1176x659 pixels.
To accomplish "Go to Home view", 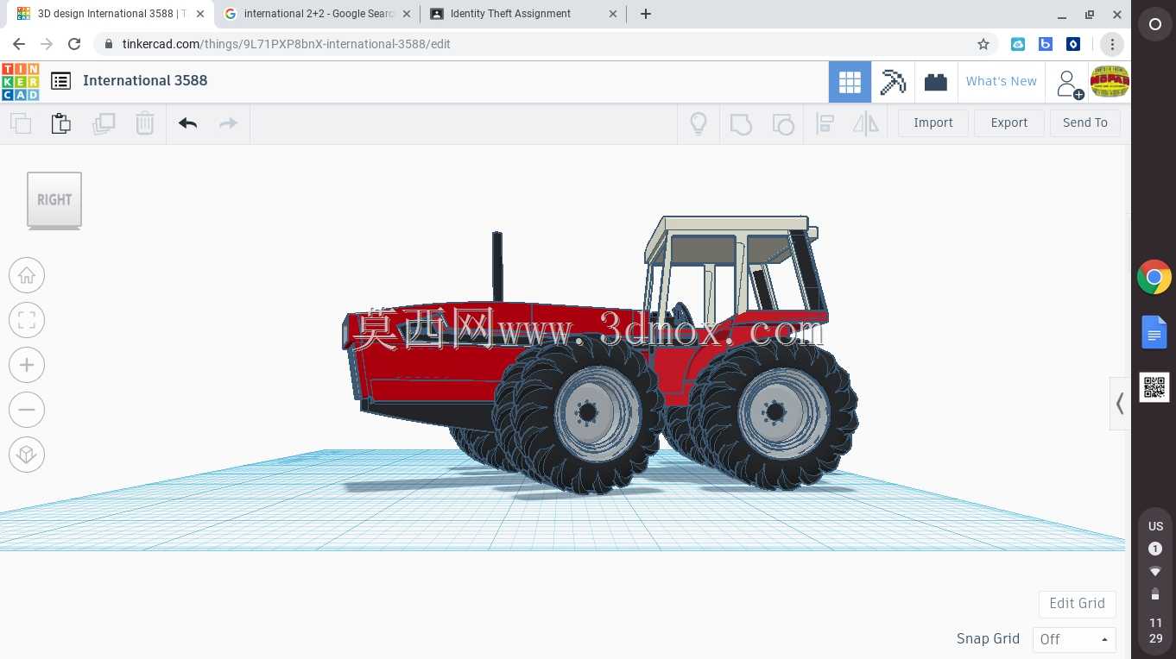I will coord(27,275).
